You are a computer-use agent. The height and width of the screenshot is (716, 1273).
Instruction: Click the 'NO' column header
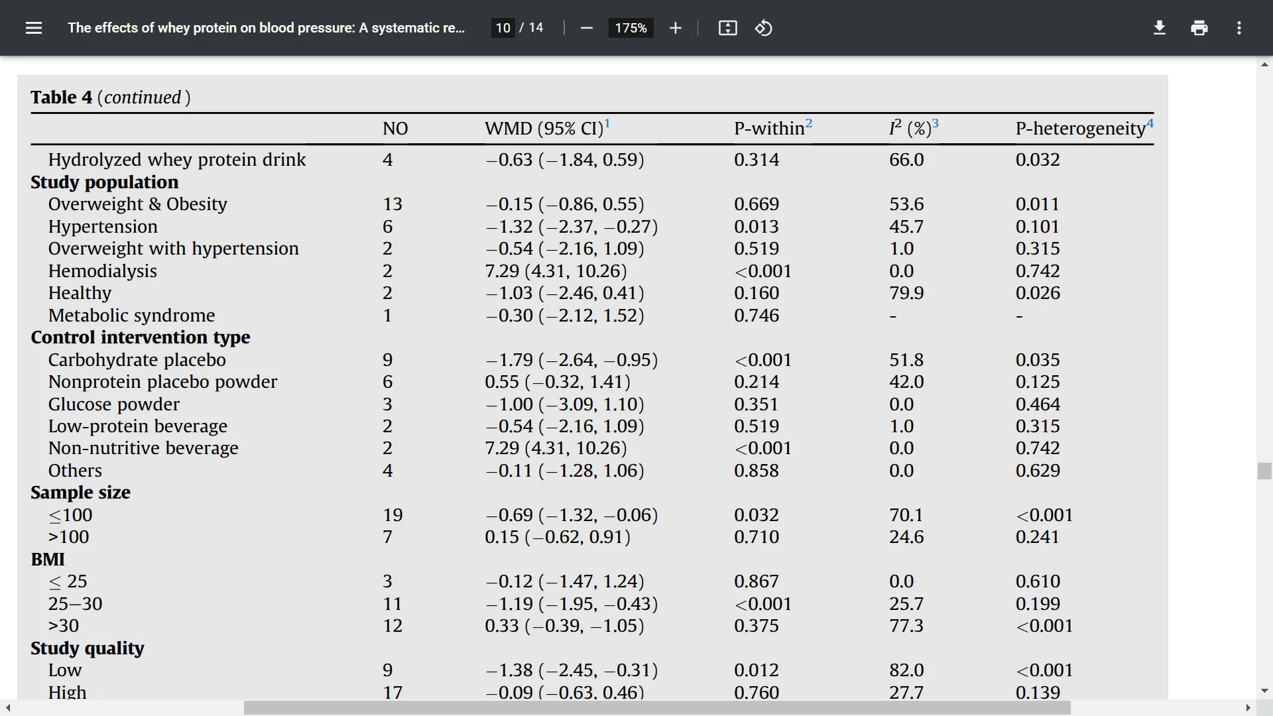pyautogui.click(x=395, y=129)
